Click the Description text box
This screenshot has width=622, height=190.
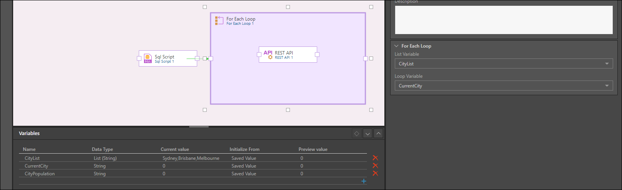[503, 20]
